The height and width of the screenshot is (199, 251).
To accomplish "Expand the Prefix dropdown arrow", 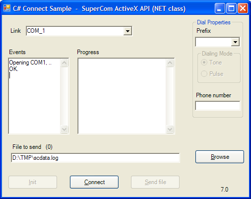I will [x=235, y=42].
